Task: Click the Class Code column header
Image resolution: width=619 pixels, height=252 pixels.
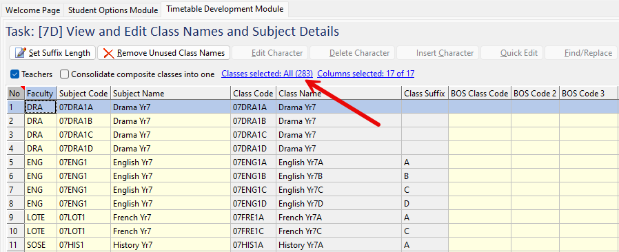Action: (254, 94)
